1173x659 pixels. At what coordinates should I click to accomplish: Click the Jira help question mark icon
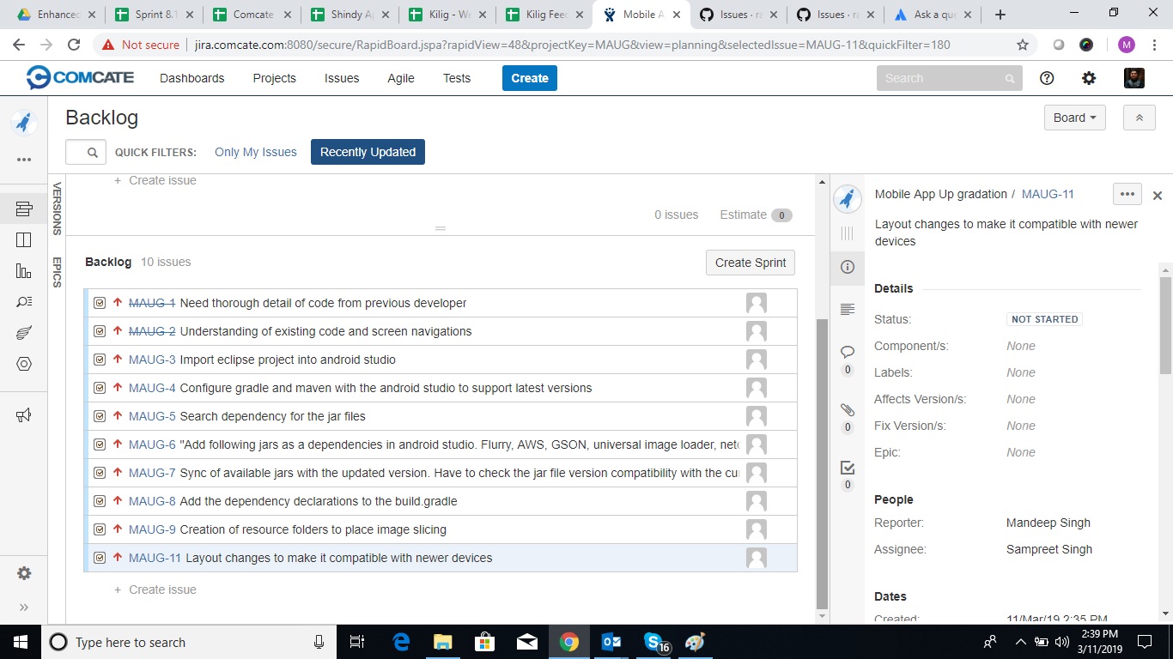coord(1047,78)
